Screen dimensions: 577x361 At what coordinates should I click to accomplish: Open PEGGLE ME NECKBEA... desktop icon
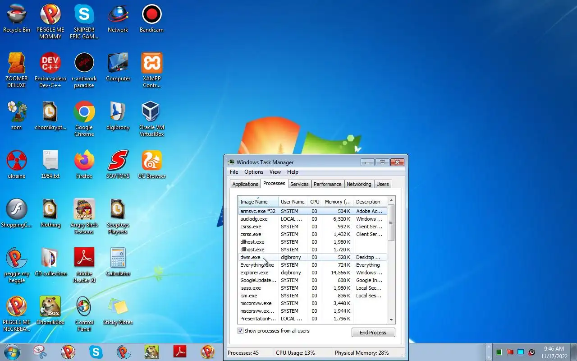point(17,315)
